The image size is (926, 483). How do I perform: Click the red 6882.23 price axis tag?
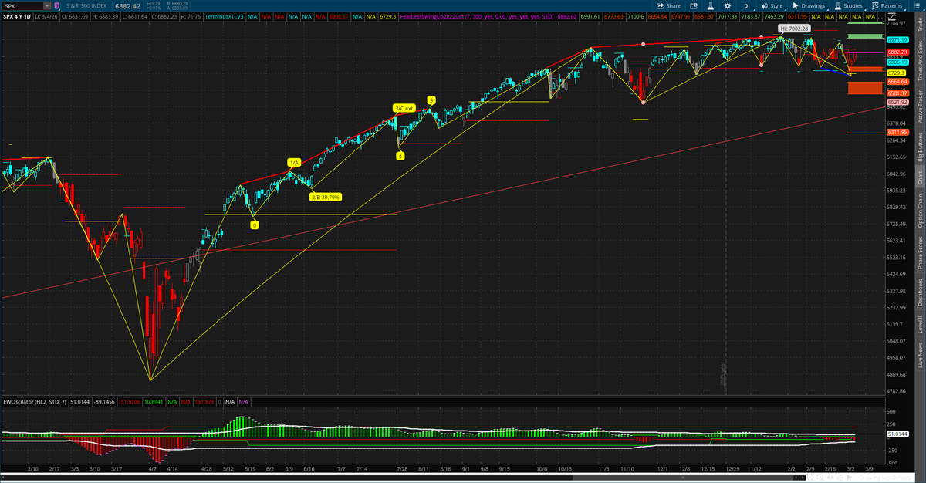coord(897,52)
